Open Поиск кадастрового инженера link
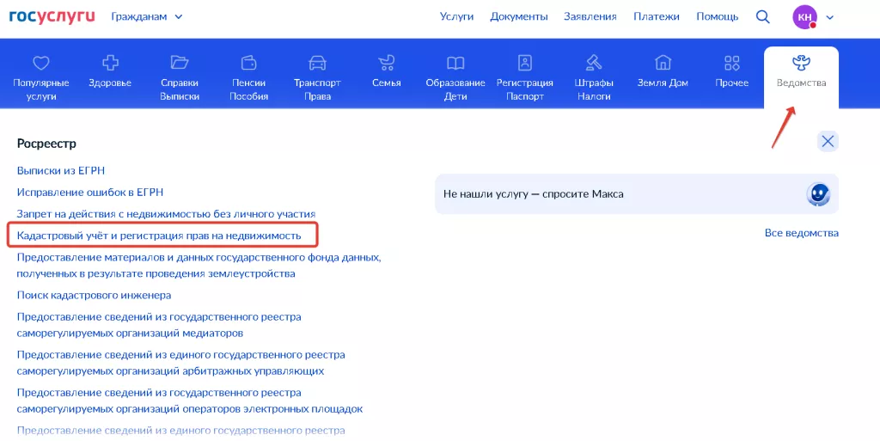 94,295
